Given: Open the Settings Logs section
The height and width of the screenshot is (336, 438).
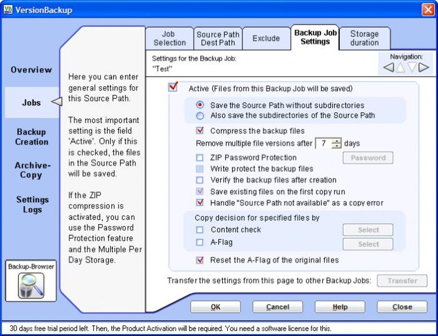Looking at the screenshot, I should coord(32,204).
